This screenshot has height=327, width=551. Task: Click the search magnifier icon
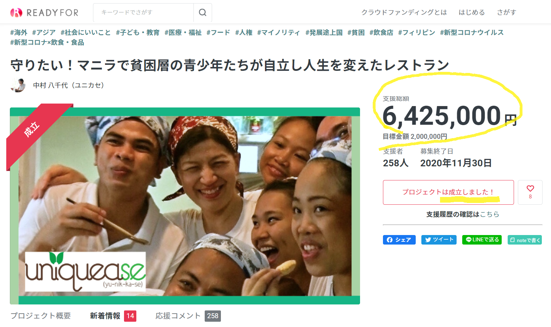[203, 13]
